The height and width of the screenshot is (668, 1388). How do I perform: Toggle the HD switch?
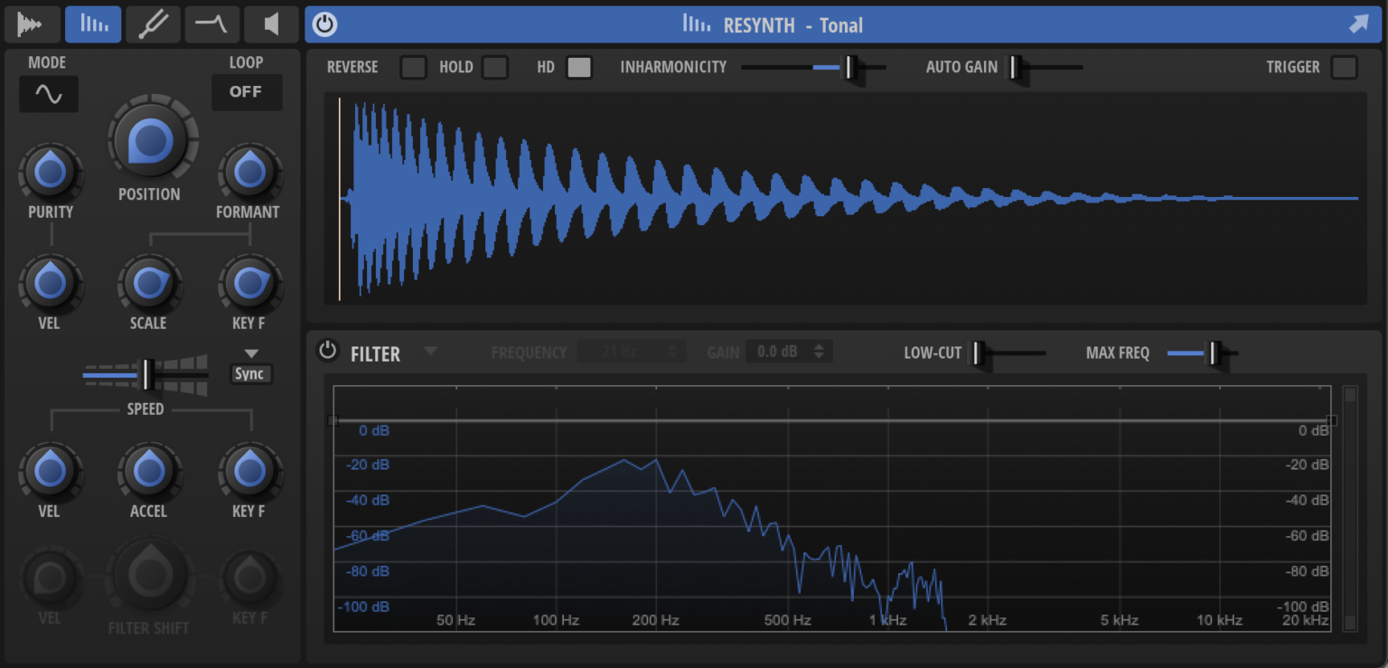[x=579, y=67]
